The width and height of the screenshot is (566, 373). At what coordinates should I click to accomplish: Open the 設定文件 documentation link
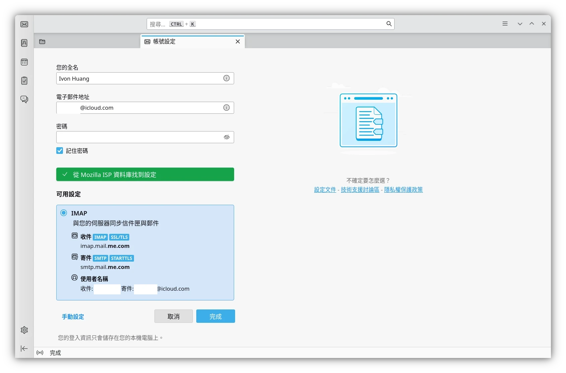(325, 189)
